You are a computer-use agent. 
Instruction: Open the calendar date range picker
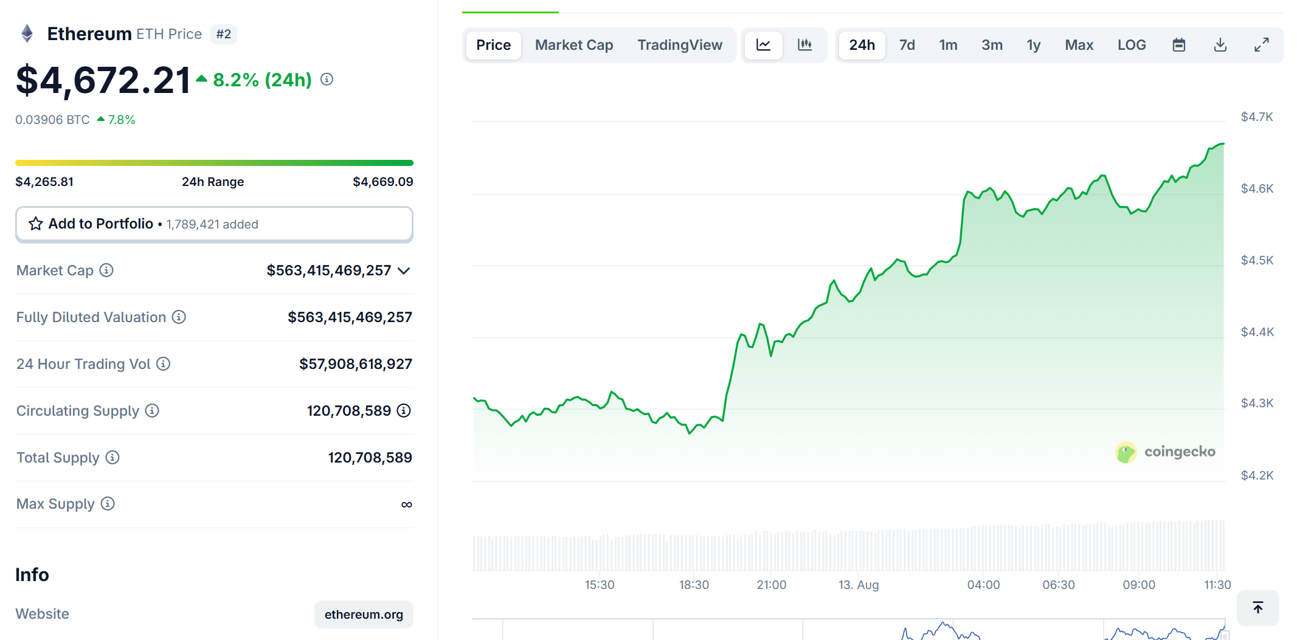(x=1178, y=45)
